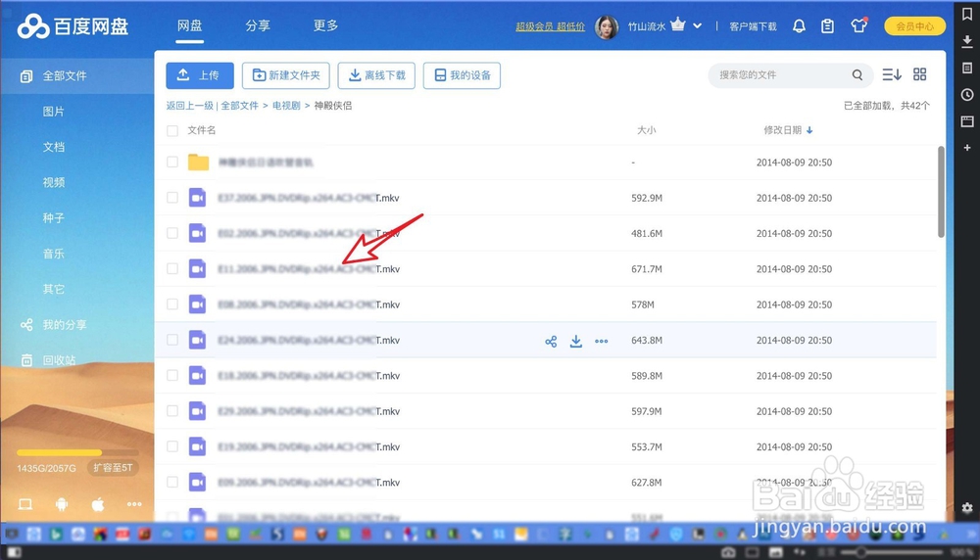Click the download icon in right sidebar
The width and height of the screenshot is (980, 560).
point(967,41)
